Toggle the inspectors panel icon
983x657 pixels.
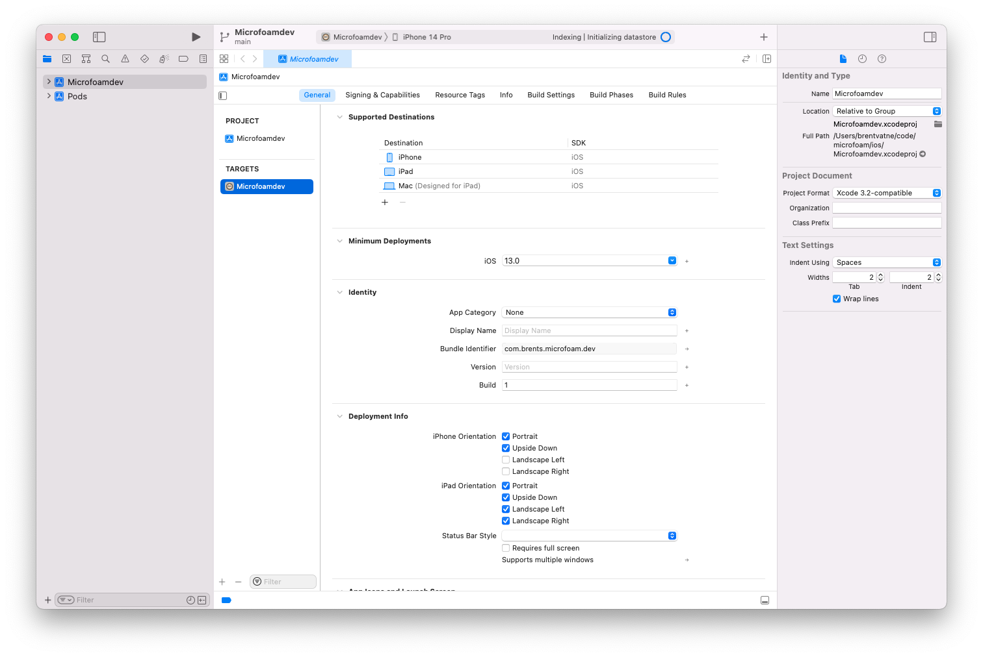930,37
